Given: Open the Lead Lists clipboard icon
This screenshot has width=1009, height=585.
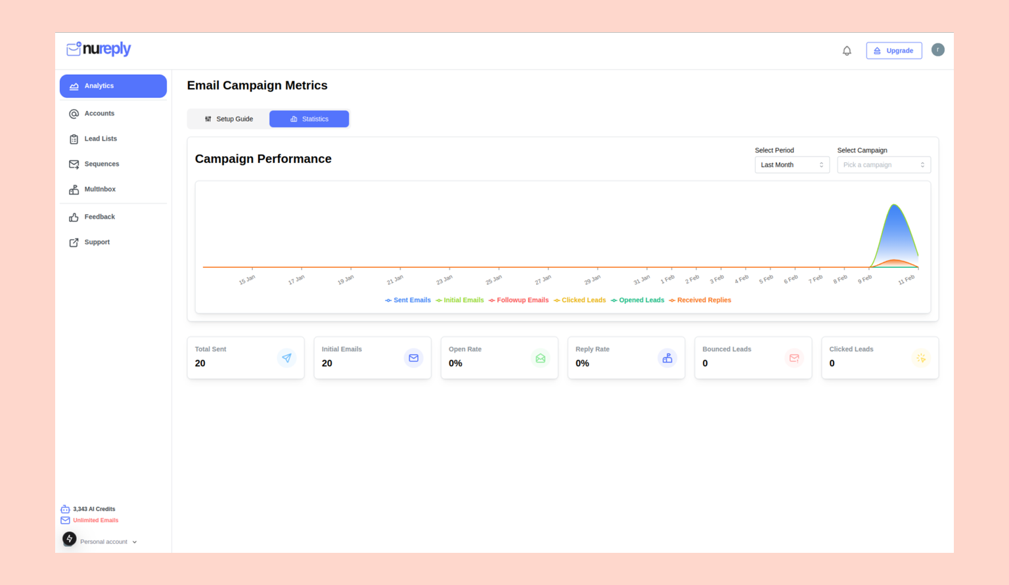Looking at the screenshot, I should [x=74, y=139].
